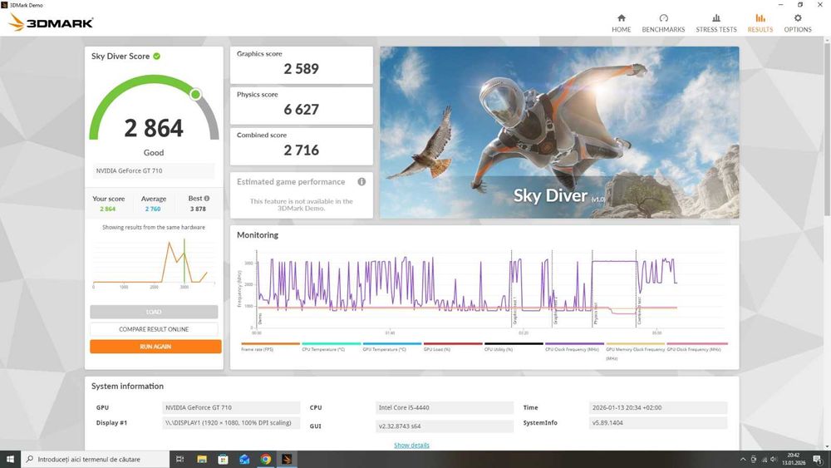Toggle CPU Utility legend item

[x=514, y=347]
